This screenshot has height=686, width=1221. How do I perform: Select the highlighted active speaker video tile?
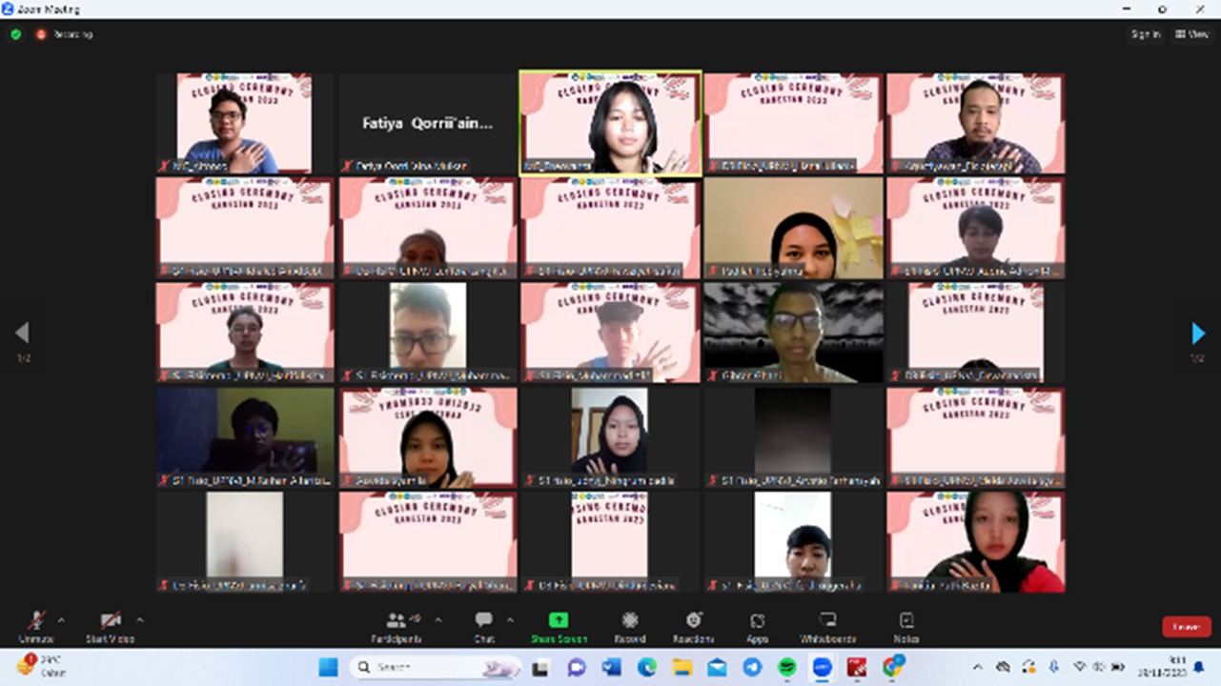tap(610, 123)
